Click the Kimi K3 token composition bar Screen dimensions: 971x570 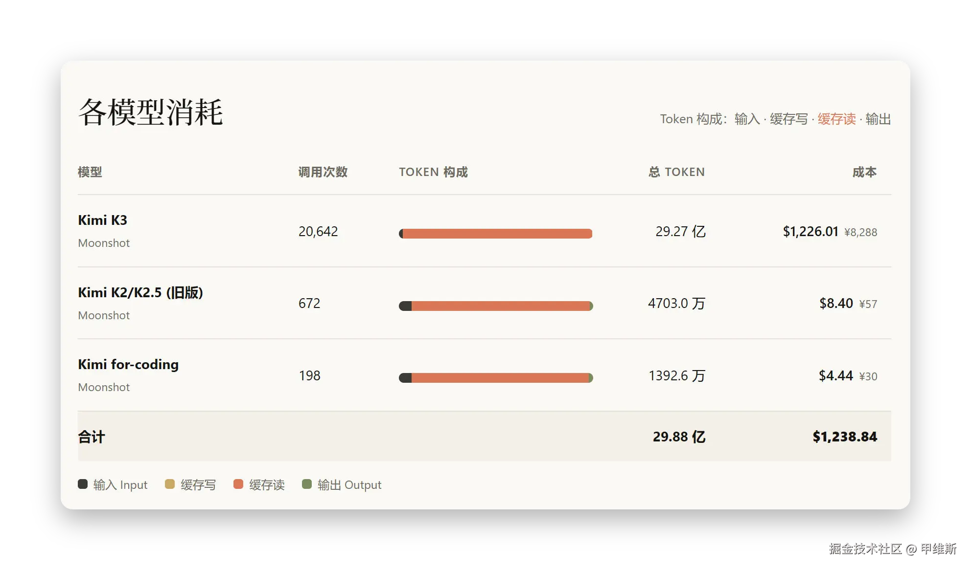point(496,234)
